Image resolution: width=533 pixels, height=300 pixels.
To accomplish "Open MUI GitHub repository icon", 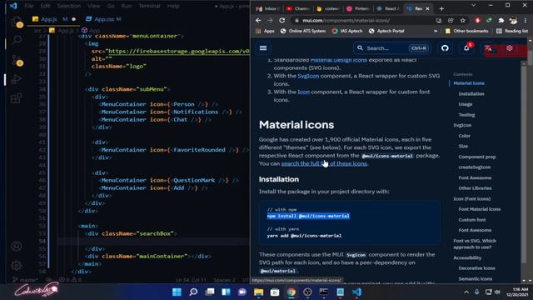I will [445, 48].
